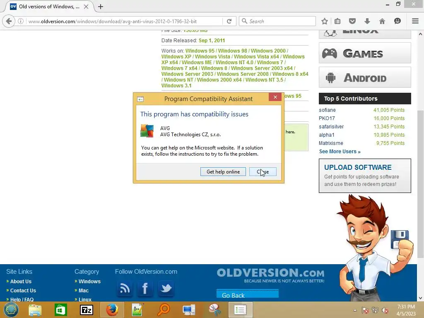This screenshot has width=424, height=318.
Task: Open RSS feed icon in footer
Action: point(124,288)
